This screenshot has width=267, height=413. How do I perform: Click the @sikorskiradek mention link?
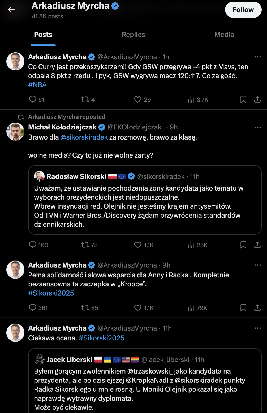point(84,138)
